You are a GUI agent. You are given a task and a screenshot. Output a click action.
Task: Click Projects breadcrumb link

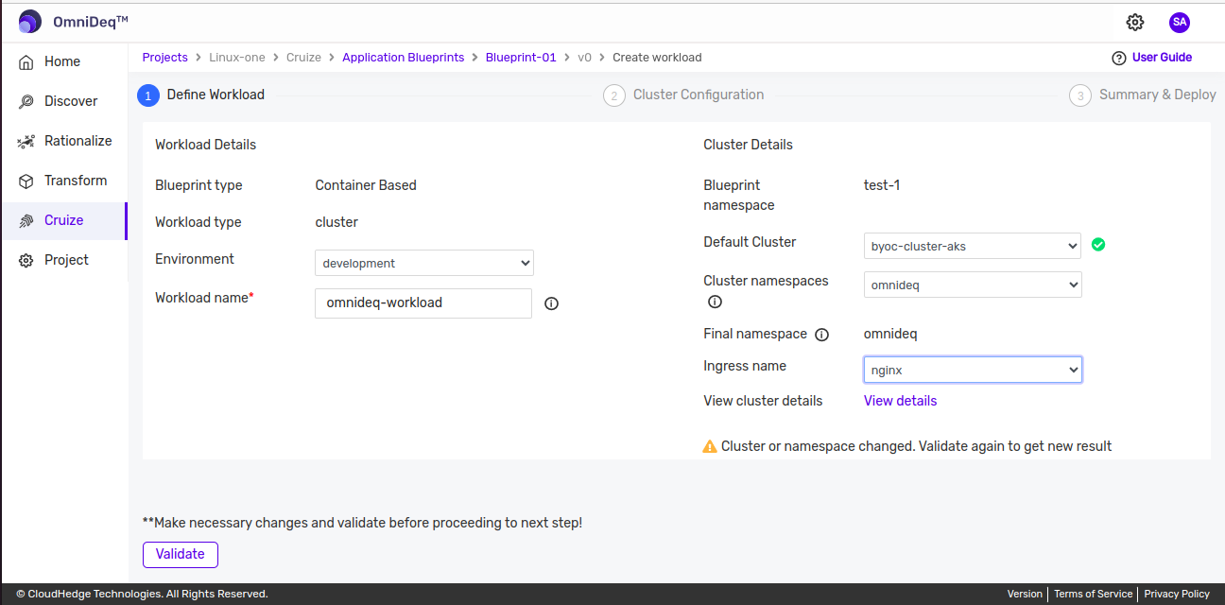pyautogui.click(x=165, y=58)
